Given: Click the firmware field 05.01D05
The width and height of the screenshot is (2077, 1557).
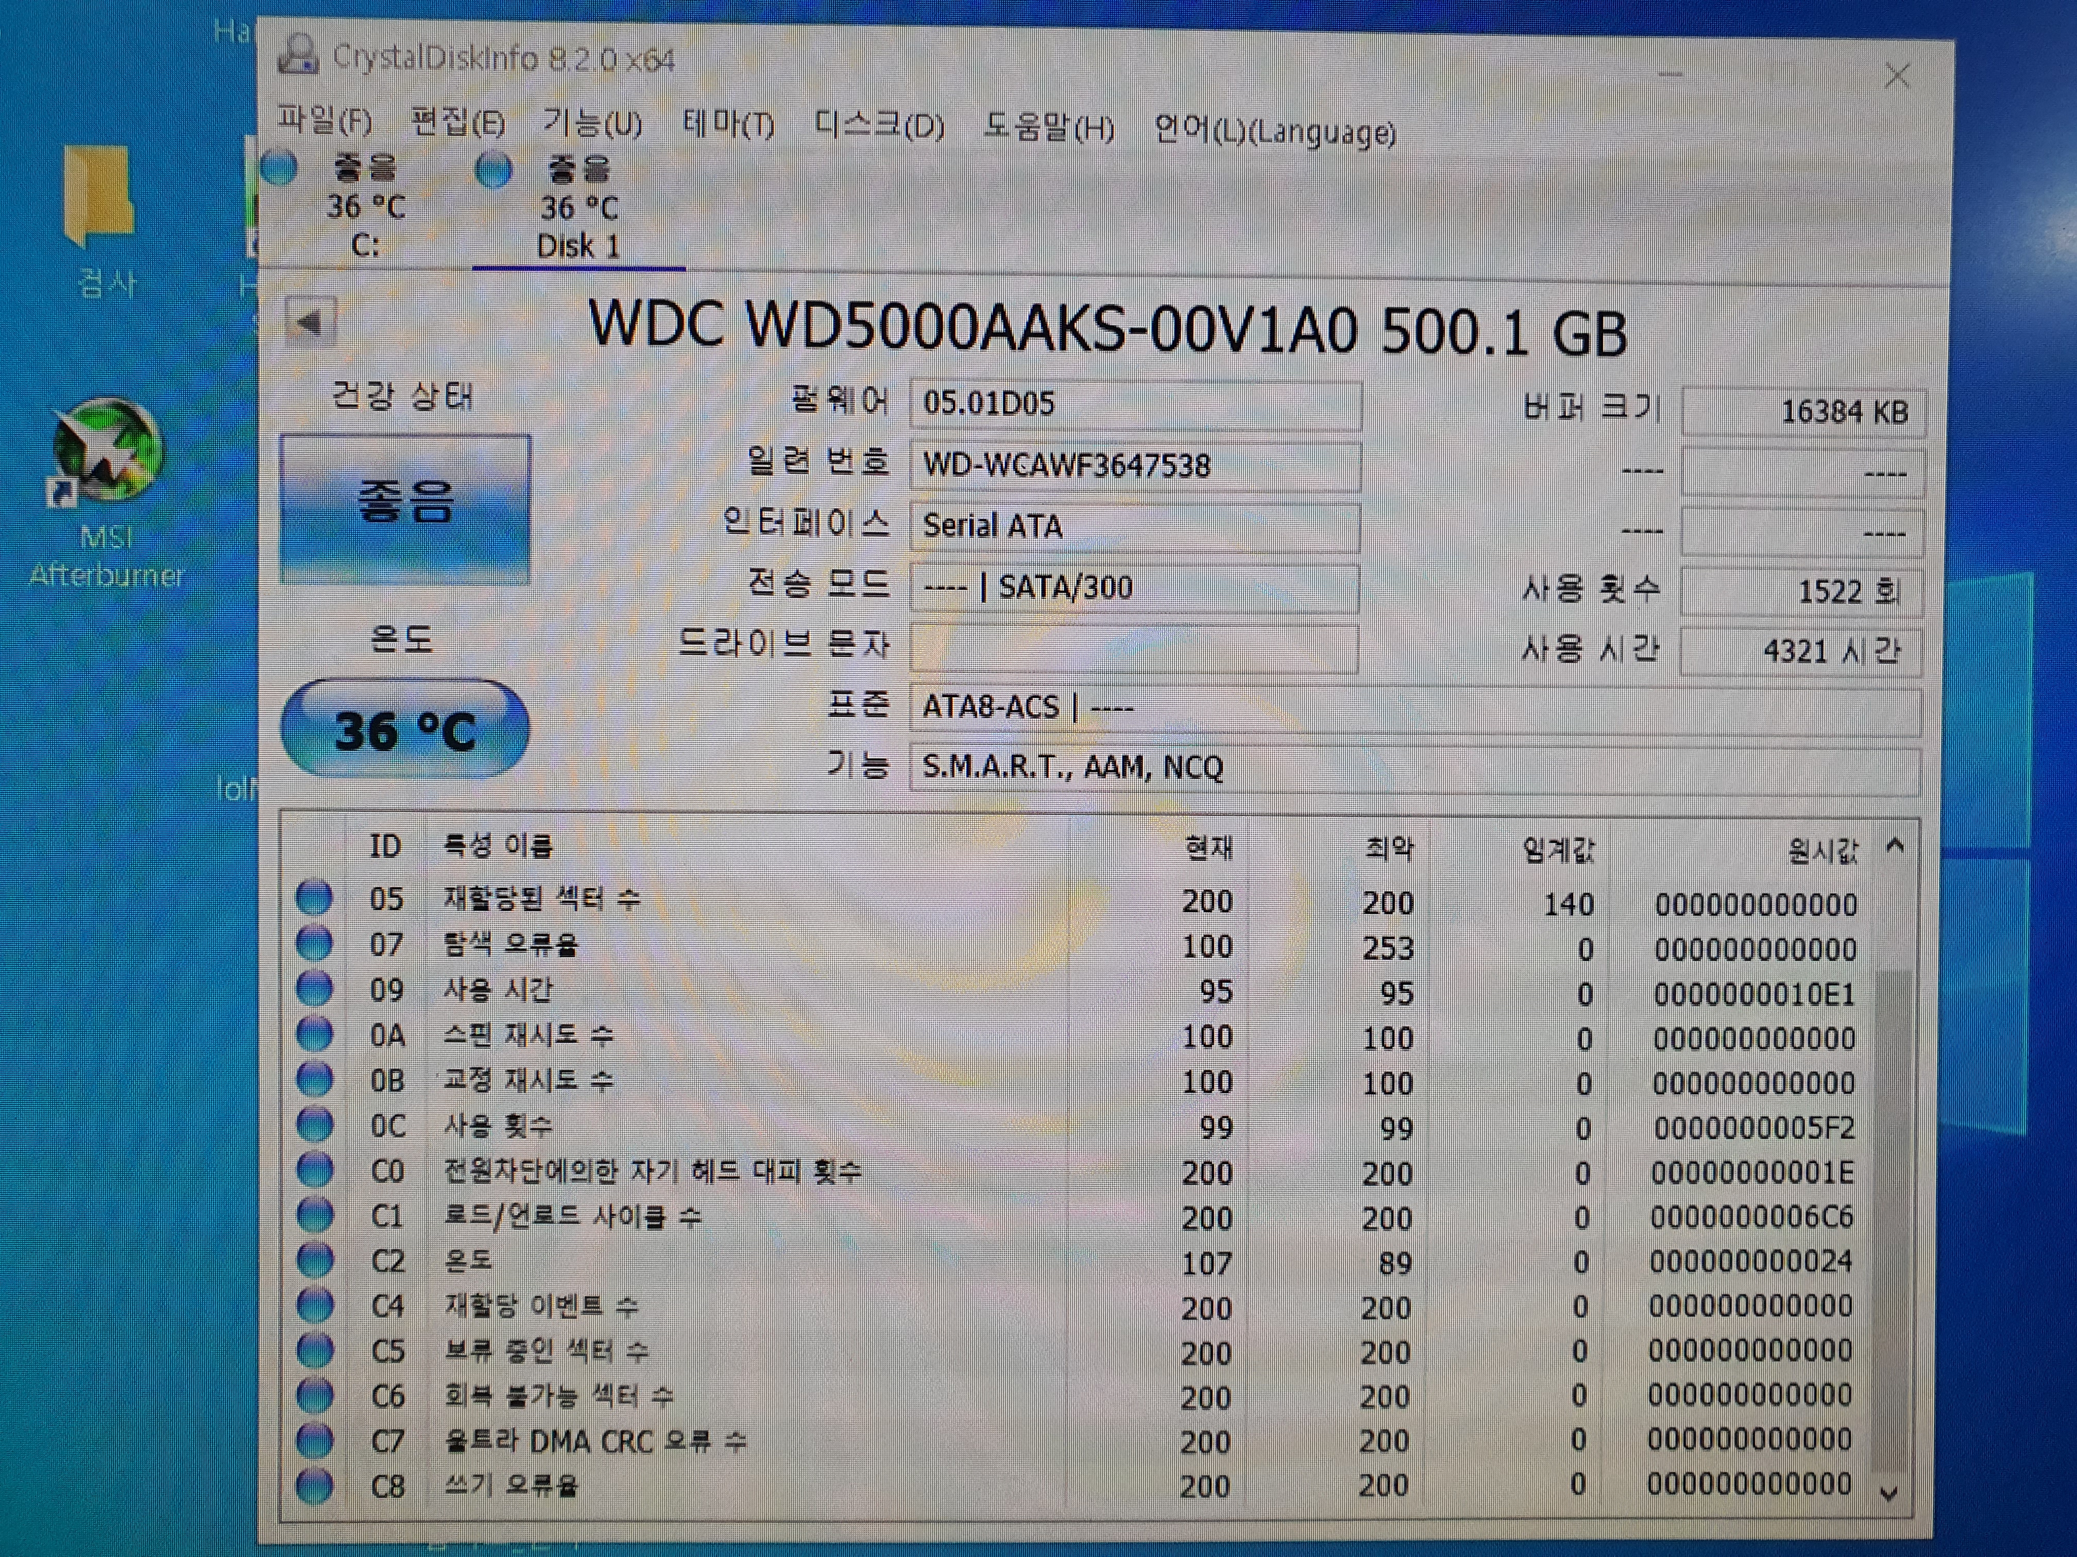Looking at the screenshot, I should (1135, 405).
